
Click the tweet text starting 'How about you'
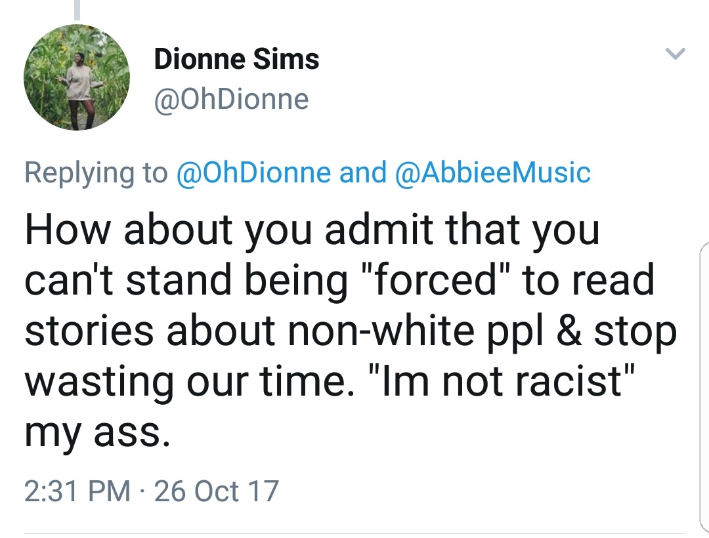[x=312, y=230]
